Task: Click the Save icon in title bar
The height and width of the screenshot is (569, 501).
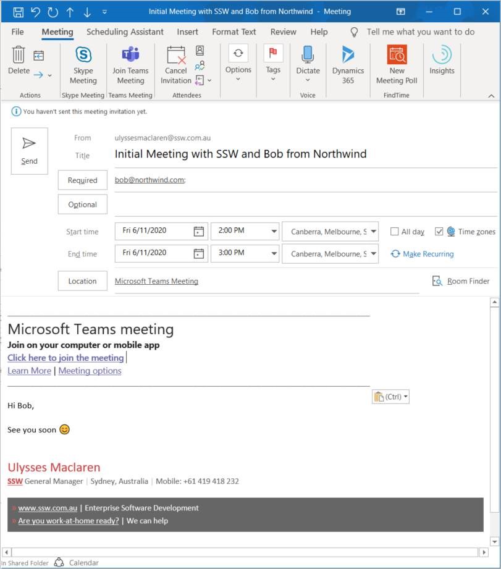Action: [x=18, y=12]
